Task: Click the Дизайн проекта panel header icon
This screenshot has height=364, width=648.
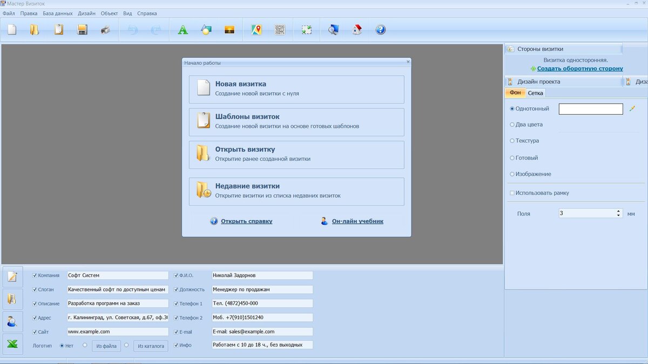Action: click(x=510, y=82)
